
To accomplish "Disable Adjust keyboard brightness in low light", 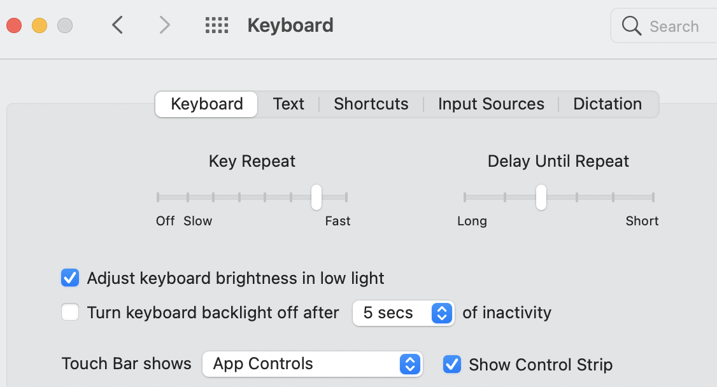I will coord(70,278).
